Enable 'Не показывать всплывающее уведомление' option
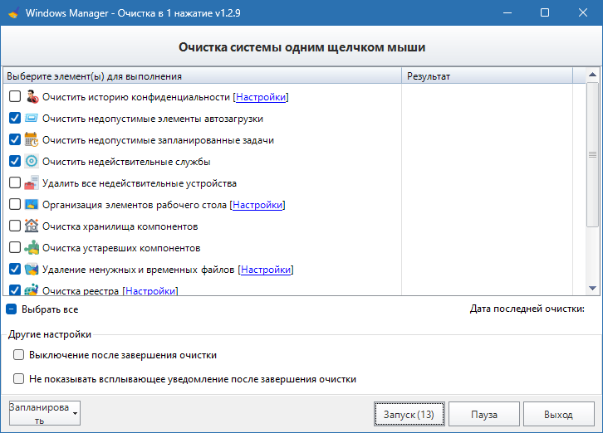Image resolution: width=603 pixels, height=433 pixels. pyautogui.click(x=18, y=379)
